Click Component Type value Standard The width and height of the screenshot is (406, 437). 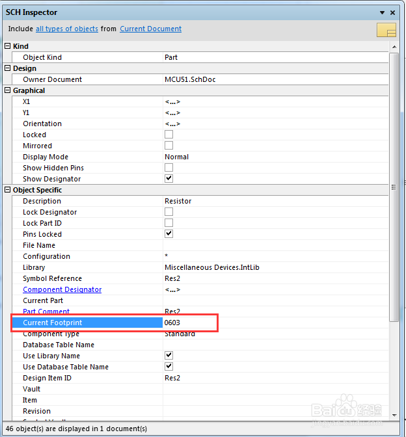275,334
